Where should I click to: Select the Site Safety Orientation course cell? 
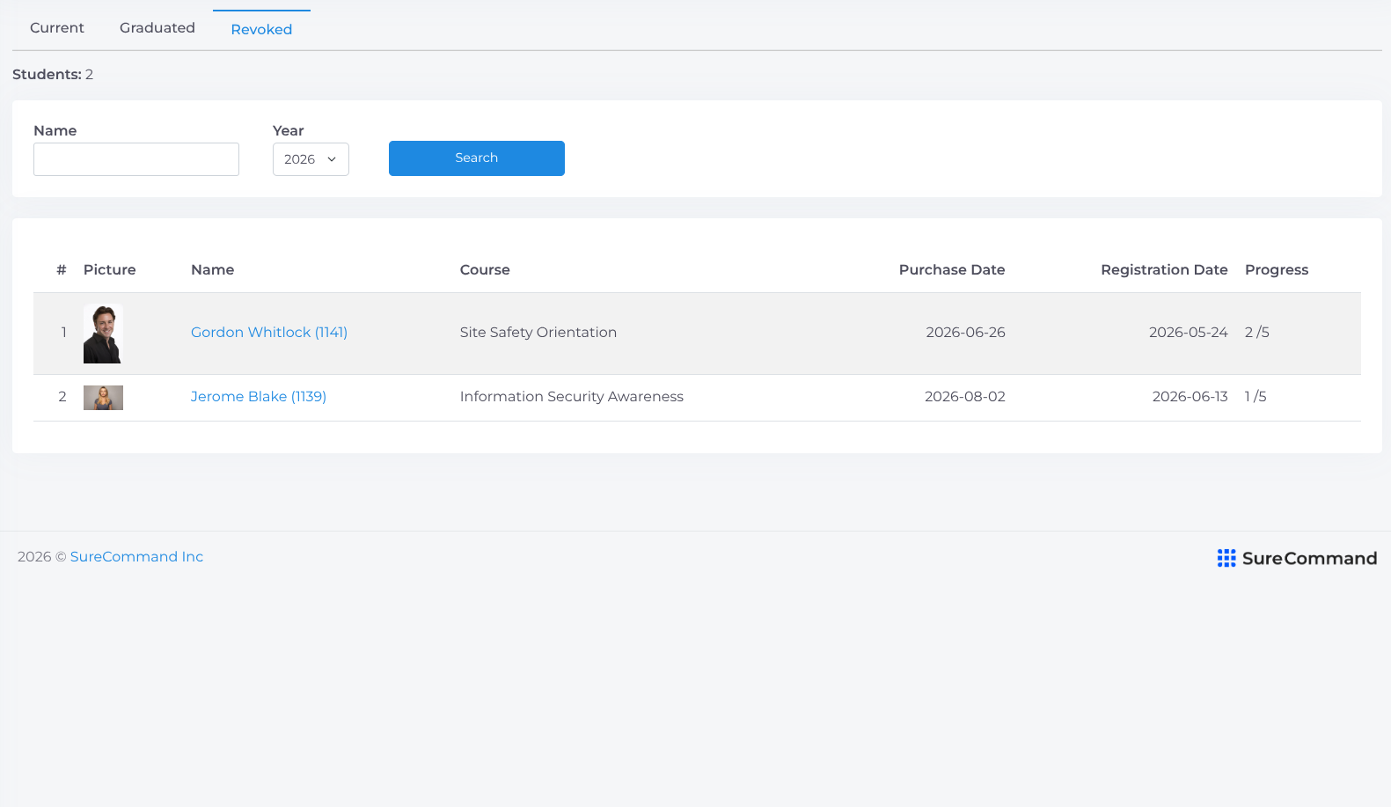pyautogui.click(x=538, y=333)
